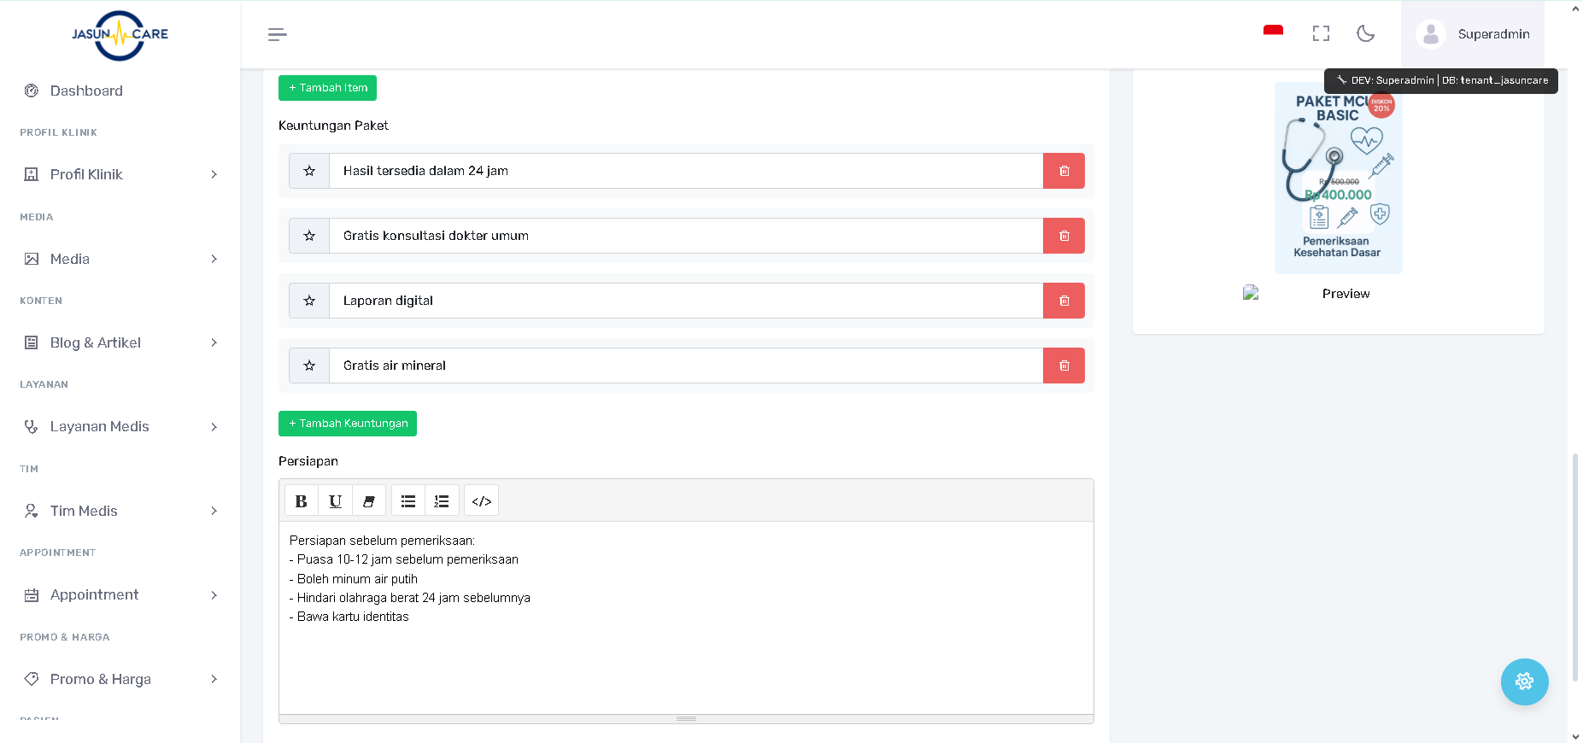Toggle the code view button in editor
The image size is (1583, 743).
(x=481, y=501)
